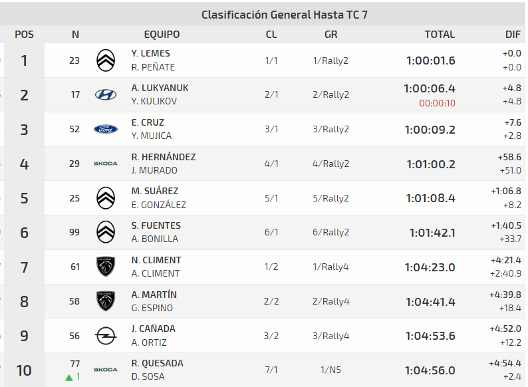Click the Hyundai logo beside A. Lukyanuk
This screenshot has height=387, width=528.
click(106, 94)
